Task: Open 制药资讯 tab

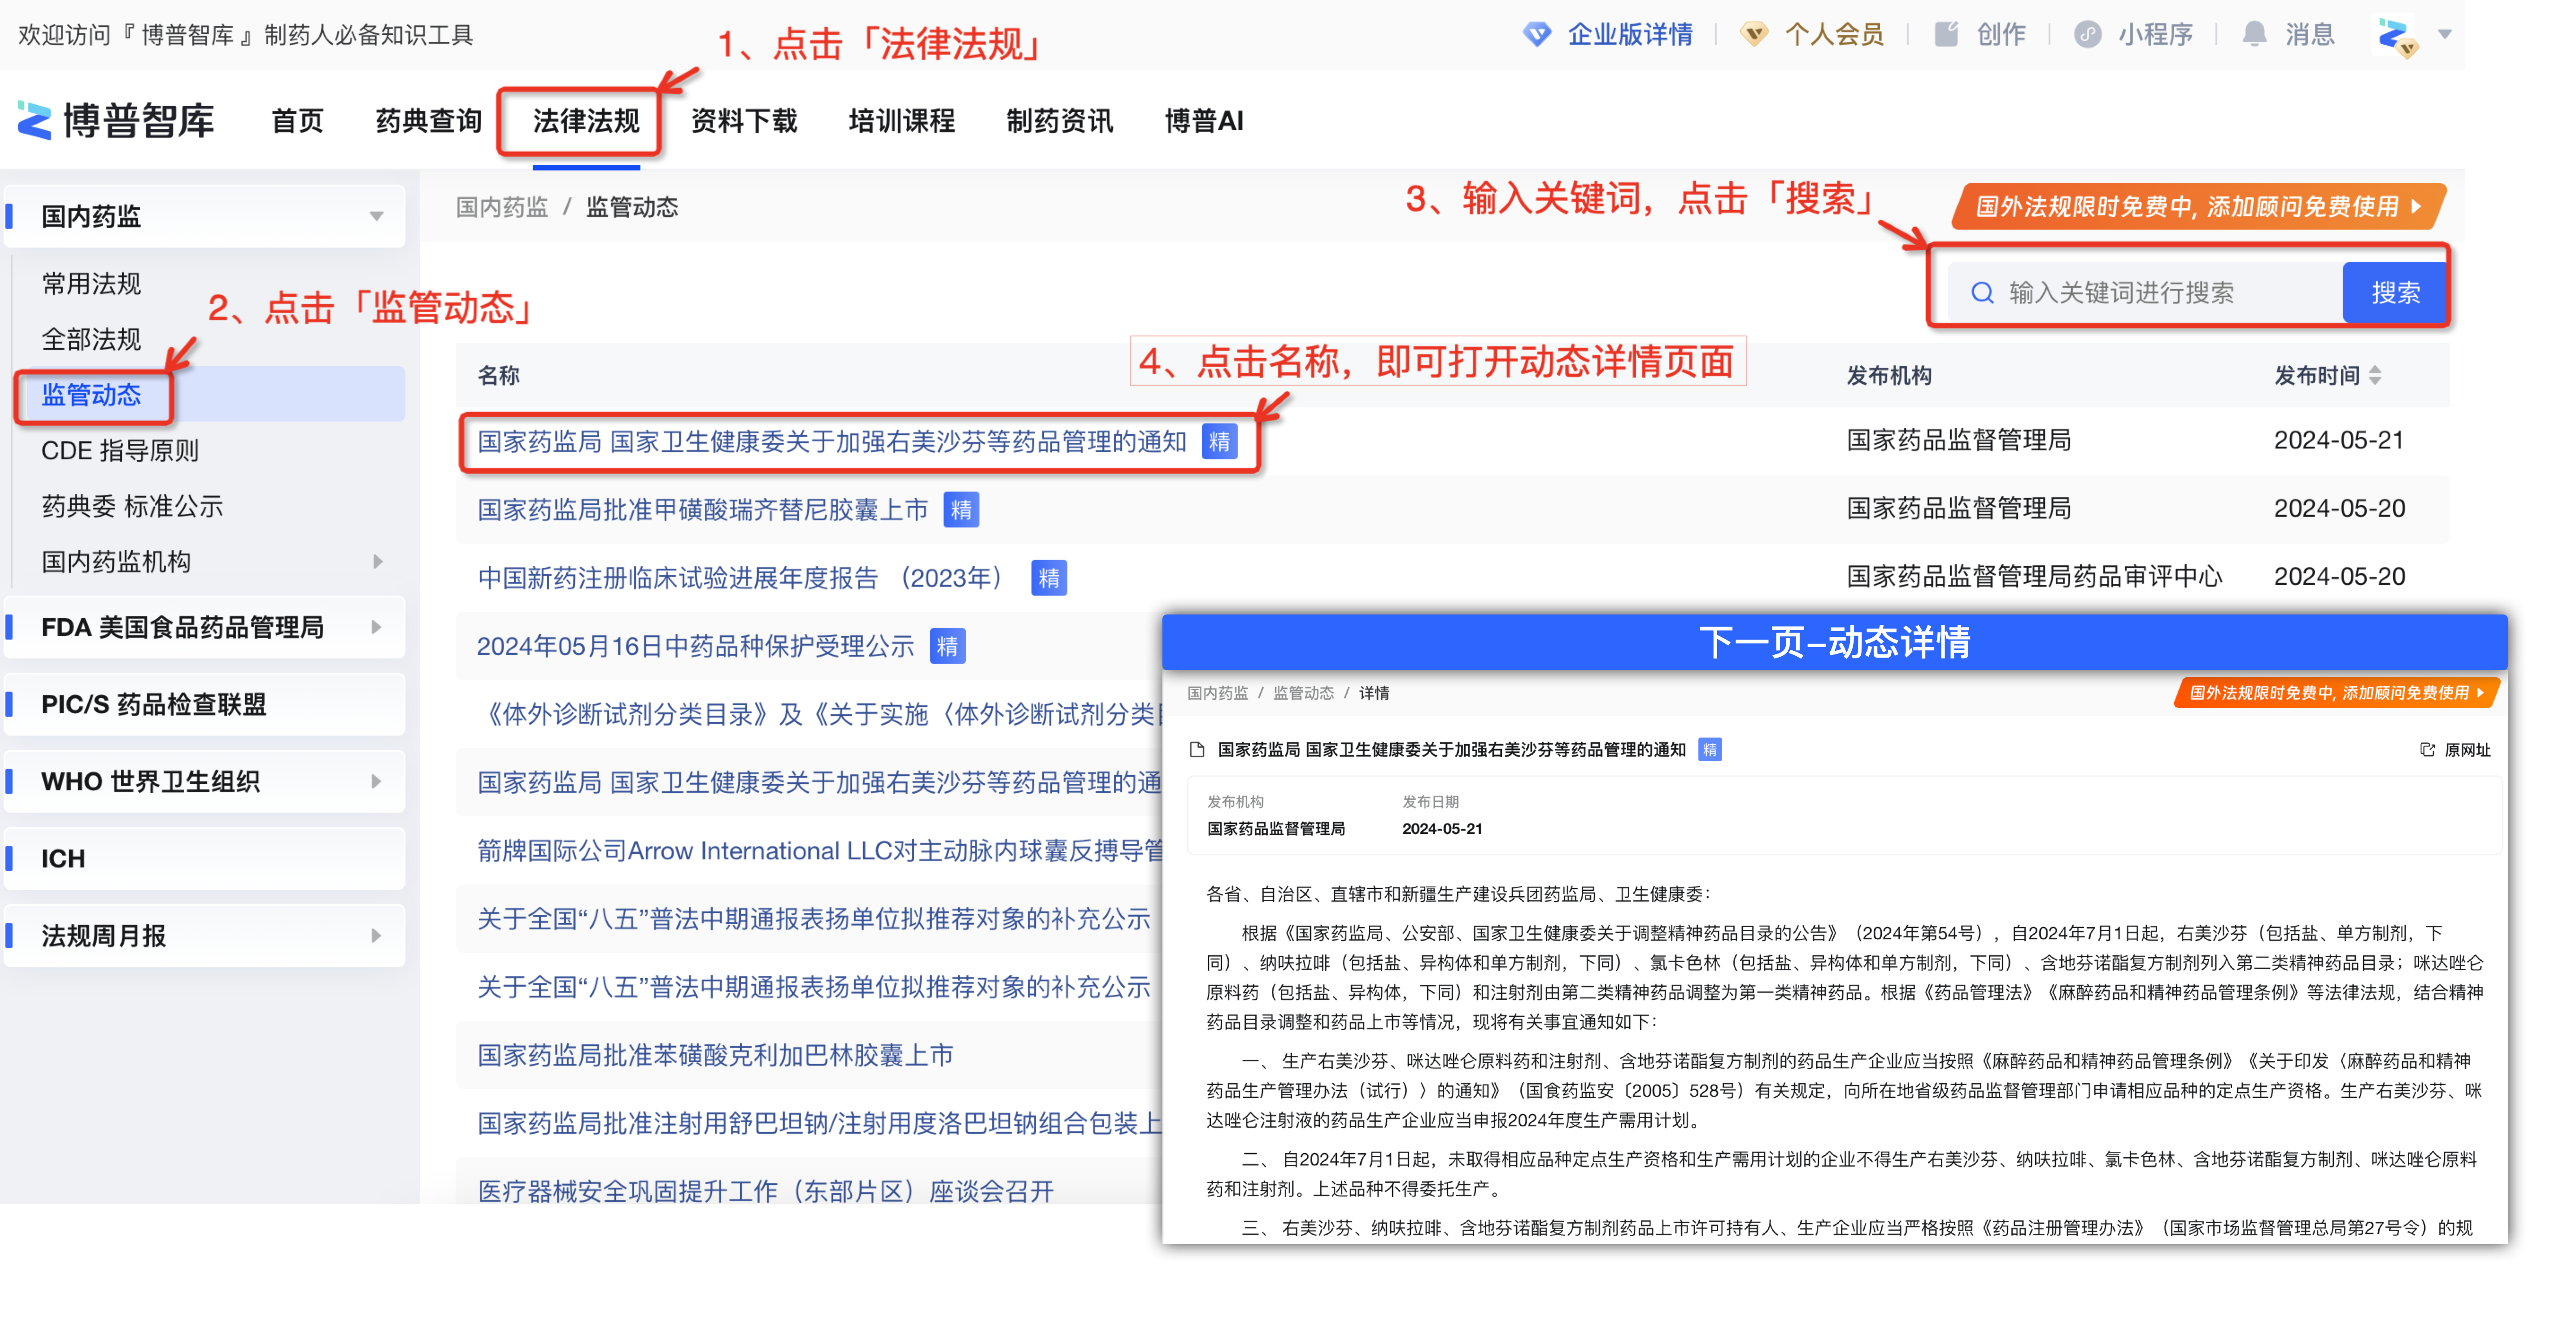Action: click(x=1060, y=121)
